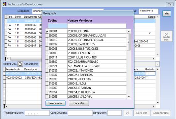Toggle Gratuito checkbox for item 002
176x119 pixels.
(147, 78)
